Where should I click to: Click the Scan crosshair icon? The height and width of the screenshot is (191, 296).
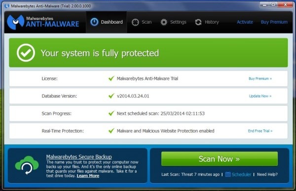coord(135,22)
